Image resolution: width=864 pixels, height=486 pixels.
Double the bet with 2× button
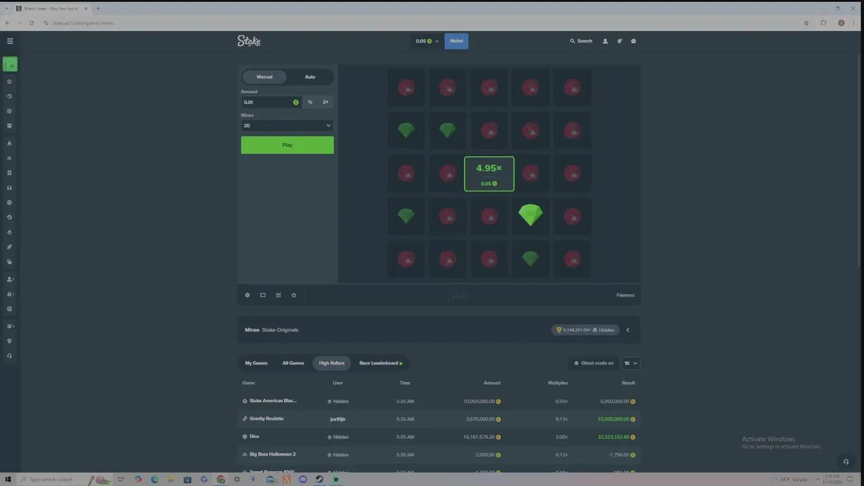pos(325,102)
